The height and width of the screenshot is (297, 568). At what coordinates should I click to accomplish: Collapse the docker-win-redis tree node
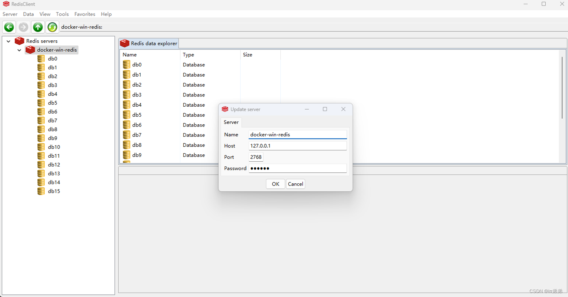tap(19, 50)
